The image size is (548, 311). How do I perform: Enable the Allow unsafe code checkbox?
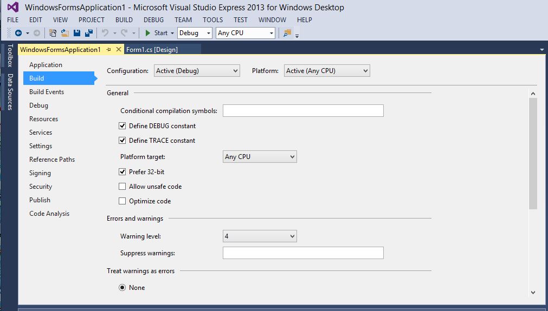123,187
